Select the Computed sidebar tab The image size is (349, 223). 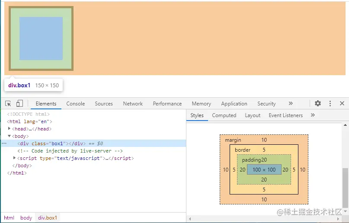click(x=224, y=115)
